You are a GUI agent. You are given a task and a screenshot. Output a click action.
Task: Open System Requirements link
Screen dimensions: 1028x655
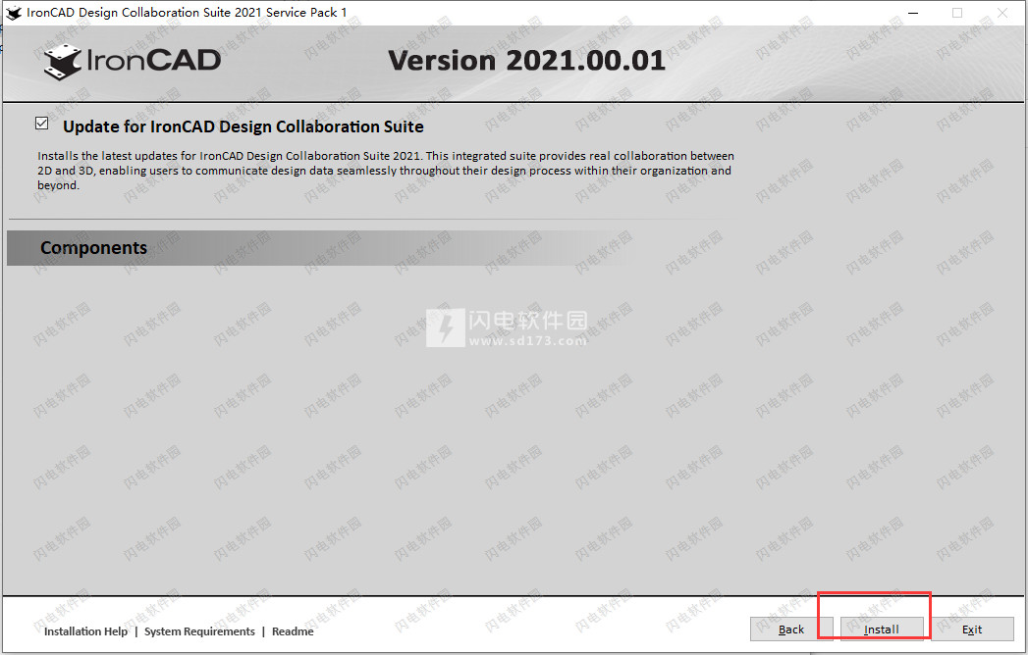[x=199, y=631]
